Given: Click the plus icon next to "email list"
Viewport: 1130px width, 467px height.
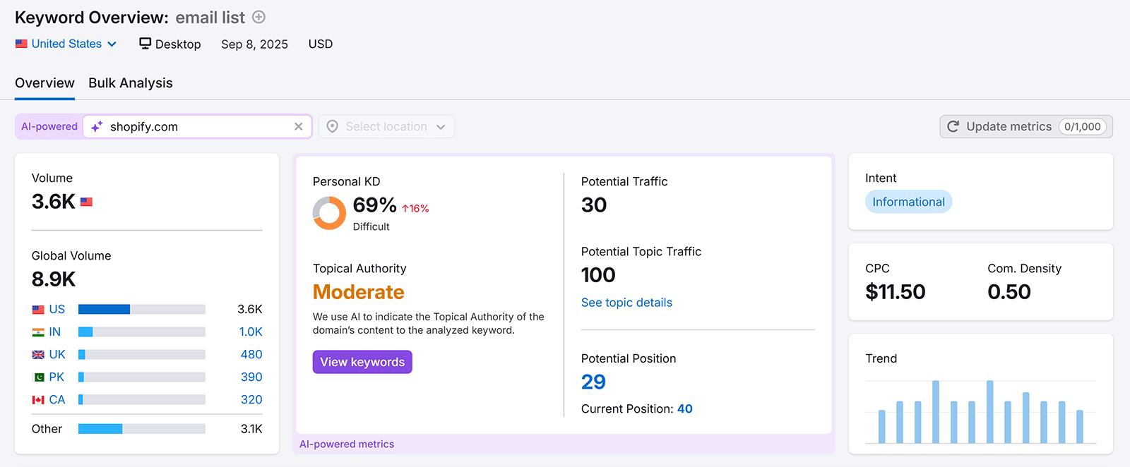Looking at the screenshot, I should pos(258,17).
